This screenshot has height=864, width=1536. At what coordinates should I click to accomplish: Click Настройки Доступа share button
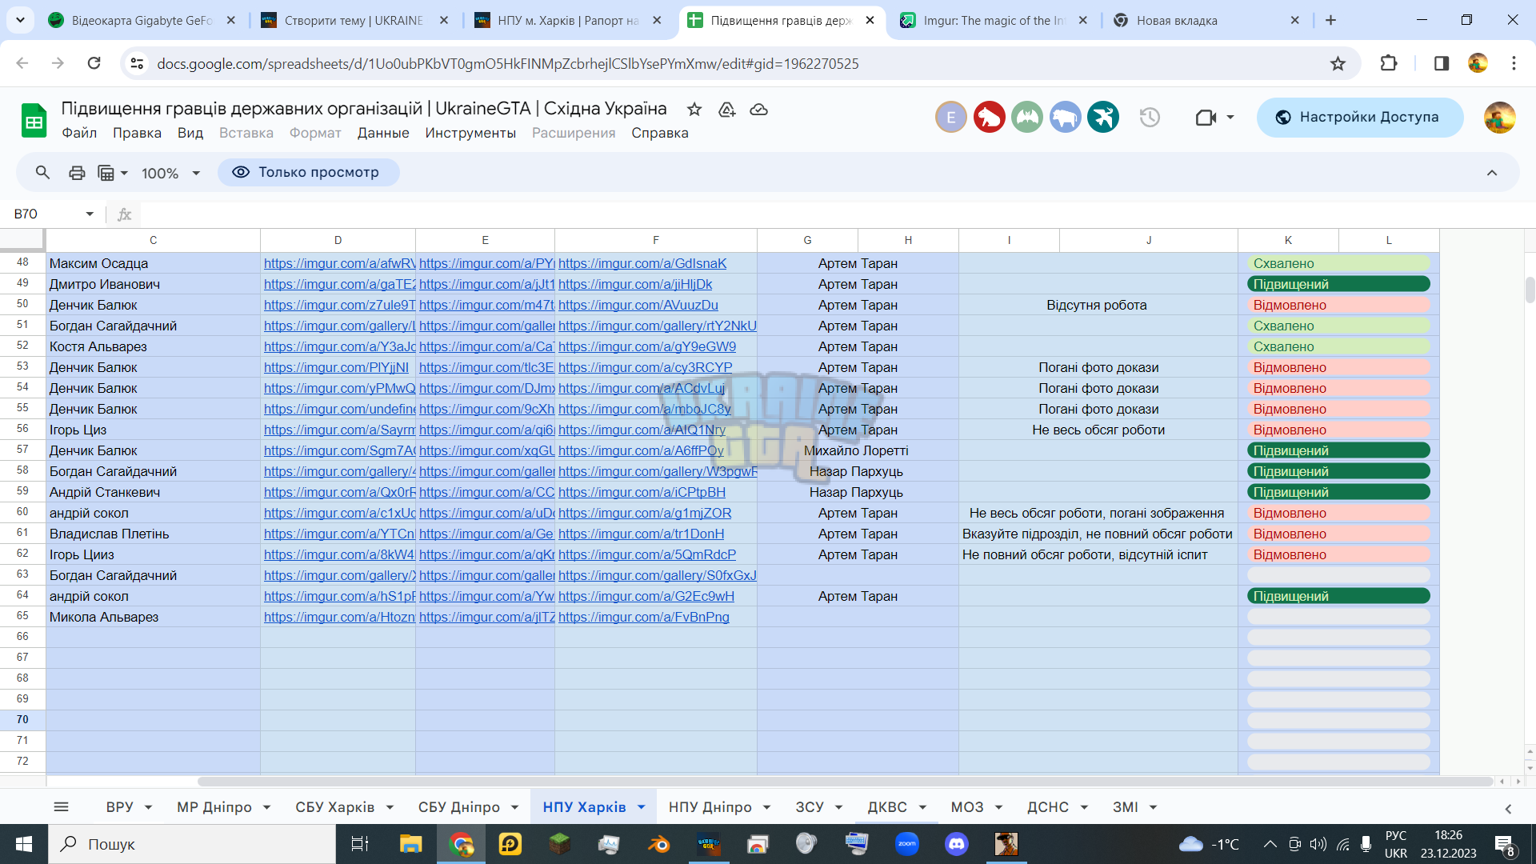1360,118
